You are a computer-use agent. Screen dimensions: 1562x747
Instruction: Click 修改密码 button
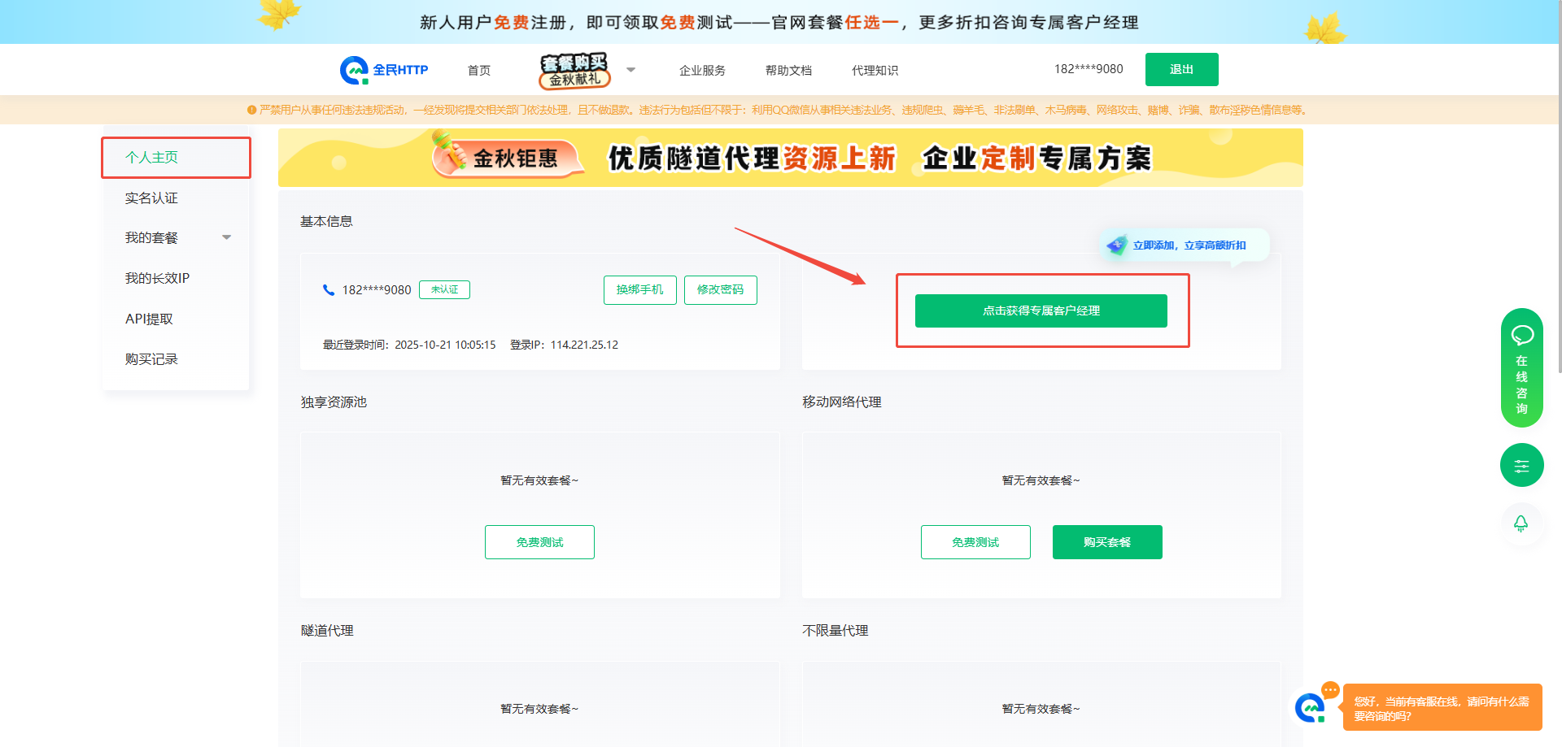(x=720, y=290)
